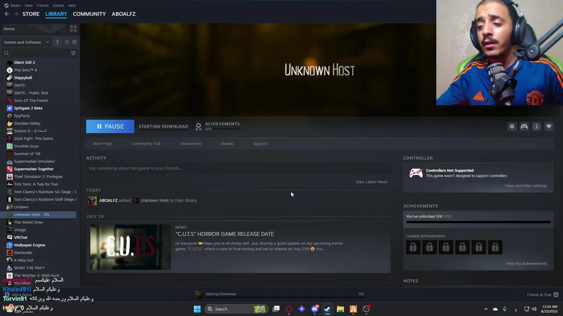Open the Games and Software dropdown

[26, 42]
